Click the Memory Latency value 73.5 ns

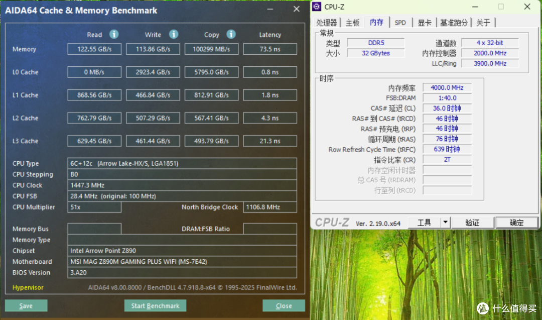pos(270,49)
